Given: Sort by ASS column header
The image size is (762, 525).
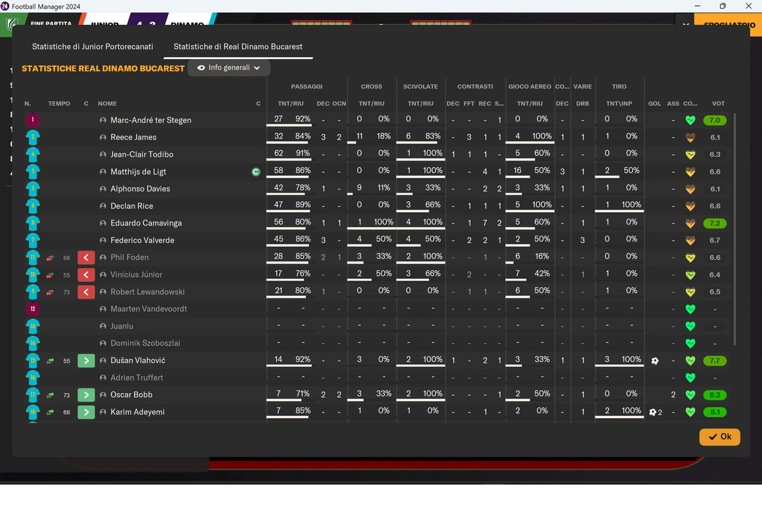Looking at the screenshot, I should pyautogui.click(x=673, y=104).
